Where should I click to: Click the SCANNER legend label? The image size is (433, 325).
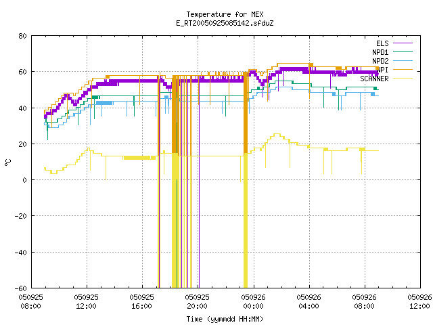coord(374,79)
